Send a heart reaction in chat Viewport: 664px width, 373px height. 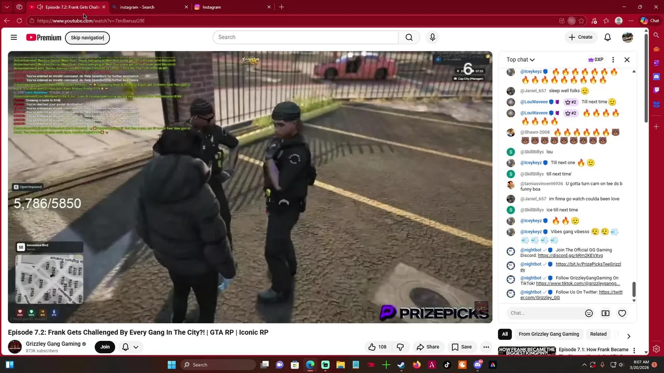click(x=622, y=313)
